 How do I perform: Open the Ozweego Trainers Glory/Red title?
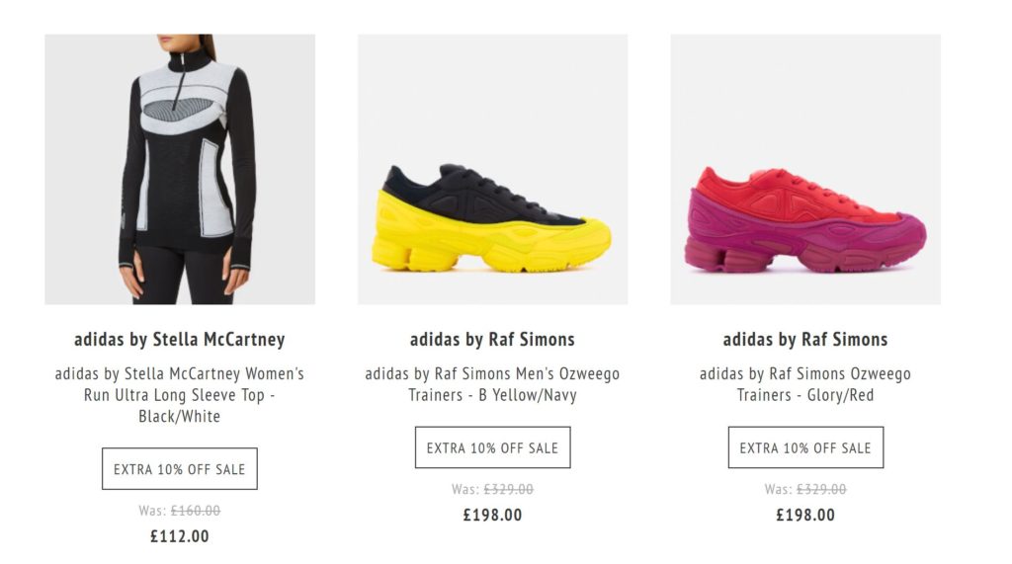[x=805, y=384]
